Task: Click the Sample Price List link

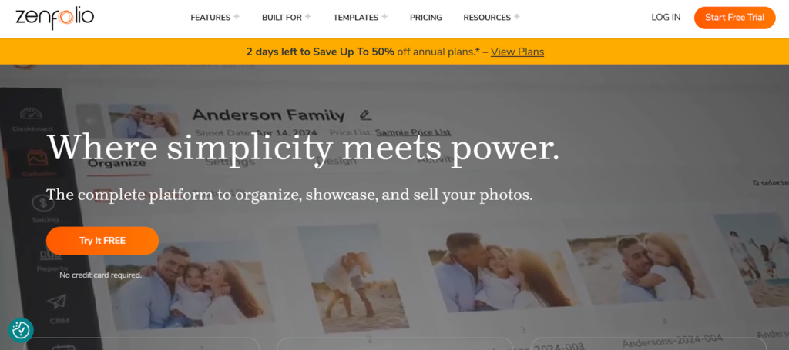Action: [x=413, y=132]
